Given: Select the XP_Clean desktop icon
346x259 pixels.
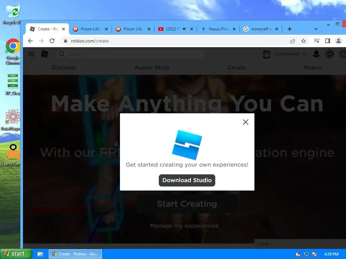Looking at the screenshot, I should click(13, 85).
